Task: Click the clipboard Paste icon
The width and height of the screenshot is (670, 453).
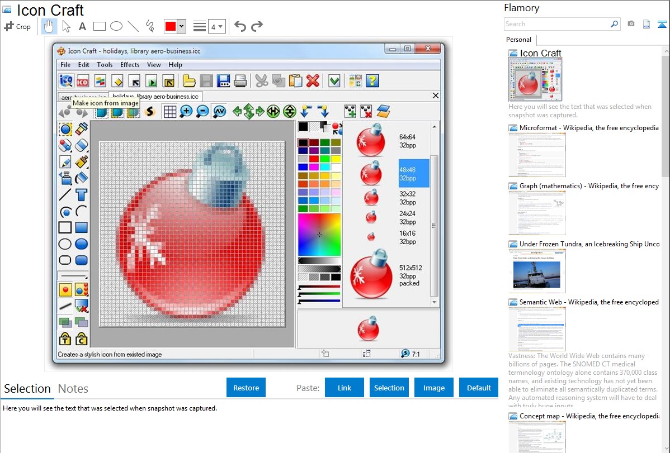Action: 296,80
